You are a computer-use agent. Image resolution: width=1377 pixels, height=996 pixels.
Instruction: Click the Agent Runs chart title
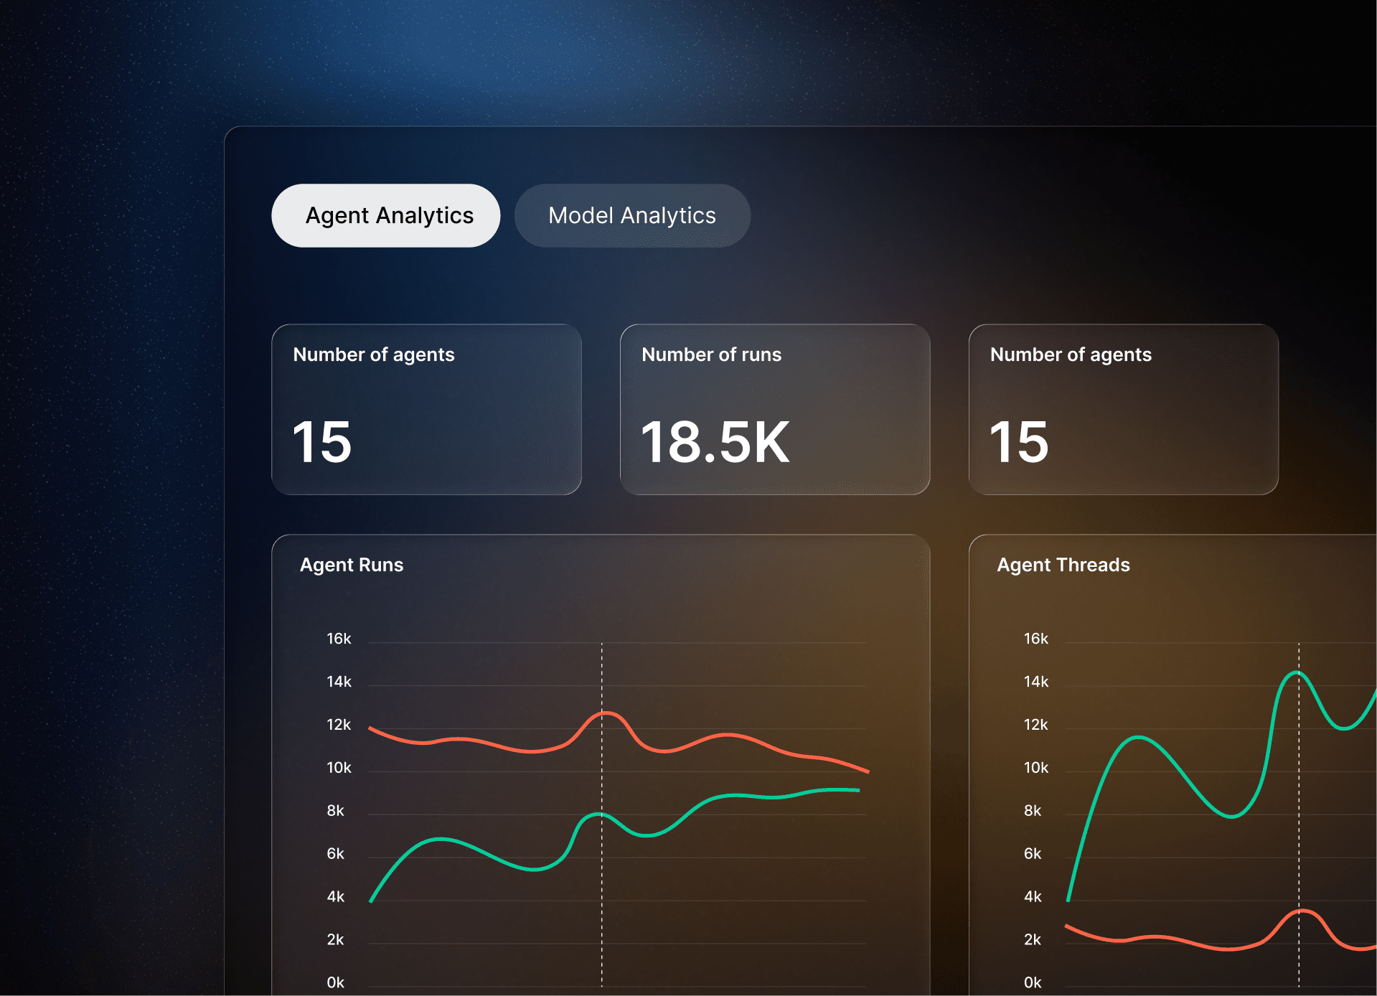coord(352,565)
